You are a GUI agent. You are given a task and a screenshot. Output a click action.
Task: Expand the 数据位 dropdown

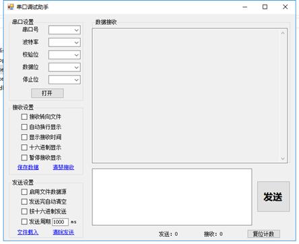click(x=65, y=67)
